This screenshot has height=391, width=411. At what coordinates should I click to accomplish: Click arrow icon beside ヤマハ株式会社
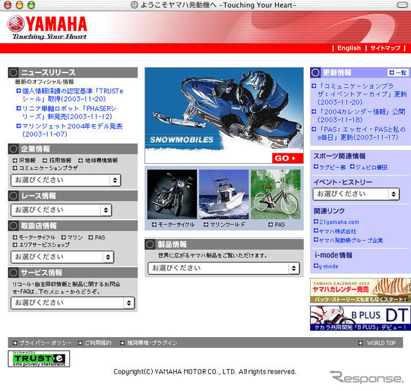pos(316,231)
